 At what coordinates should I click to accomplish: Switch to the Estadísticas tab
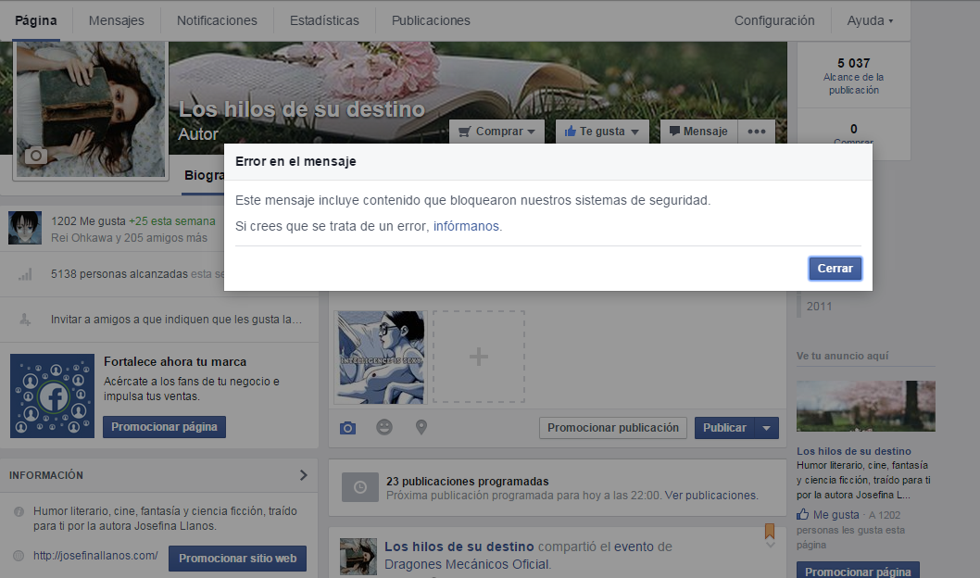pos(324,20)
